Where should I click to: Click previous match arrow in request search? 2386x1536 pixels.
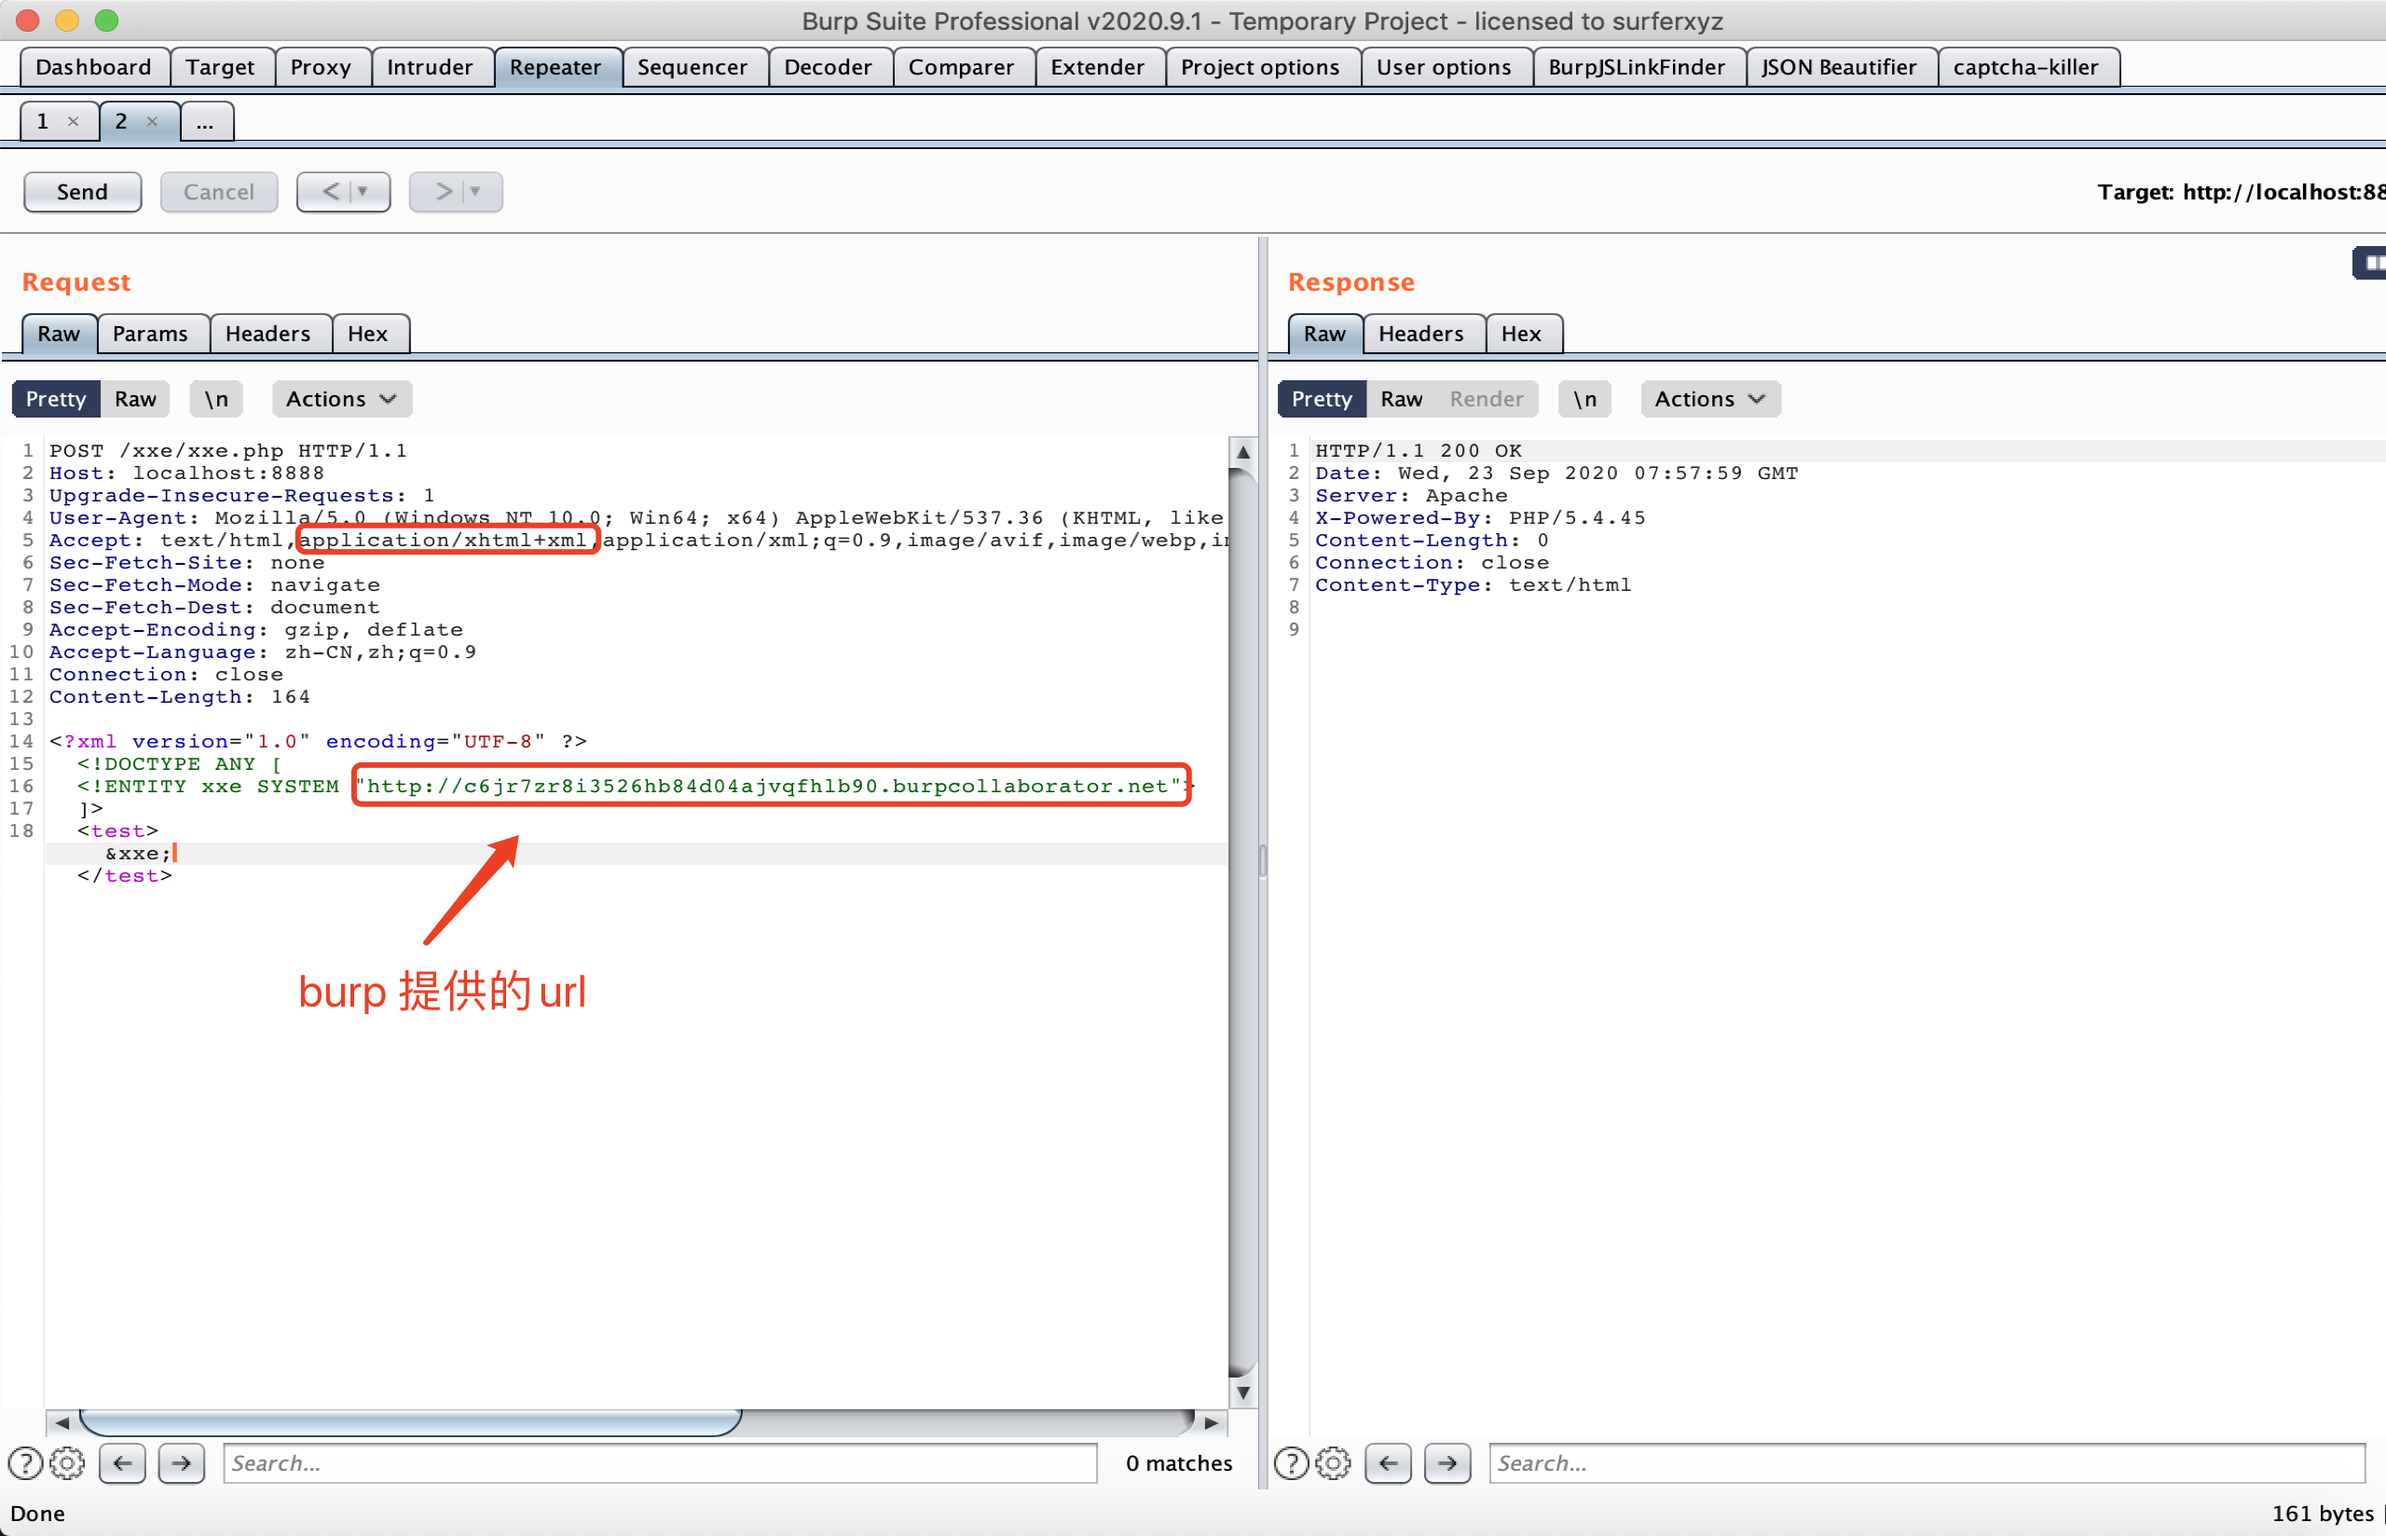[x=123, y=1463]
